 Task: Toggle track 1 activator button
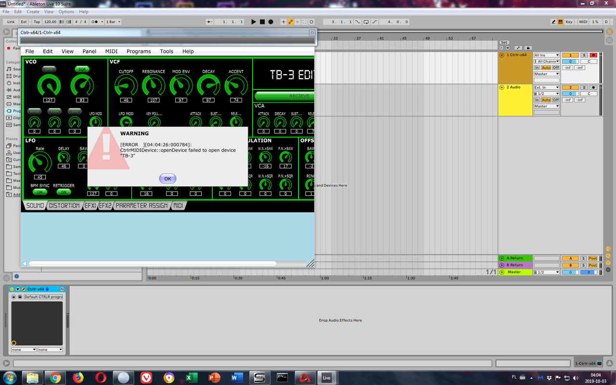(570, 55)
